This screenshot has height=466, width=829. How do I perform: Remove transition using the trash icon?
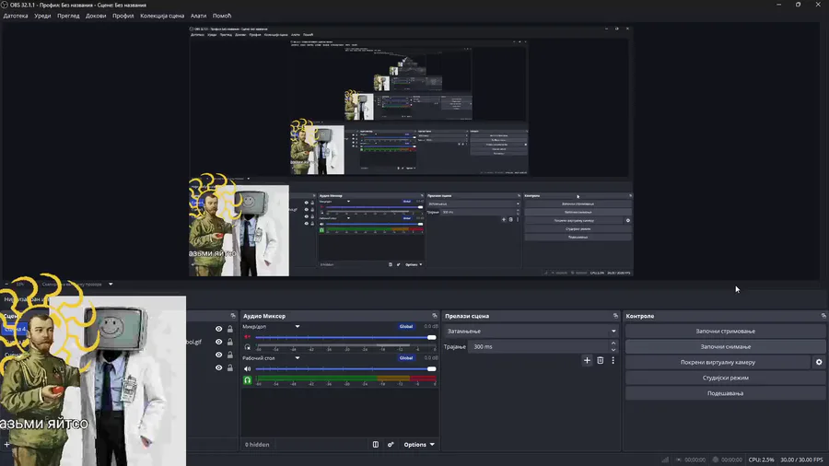coord(600,360)
